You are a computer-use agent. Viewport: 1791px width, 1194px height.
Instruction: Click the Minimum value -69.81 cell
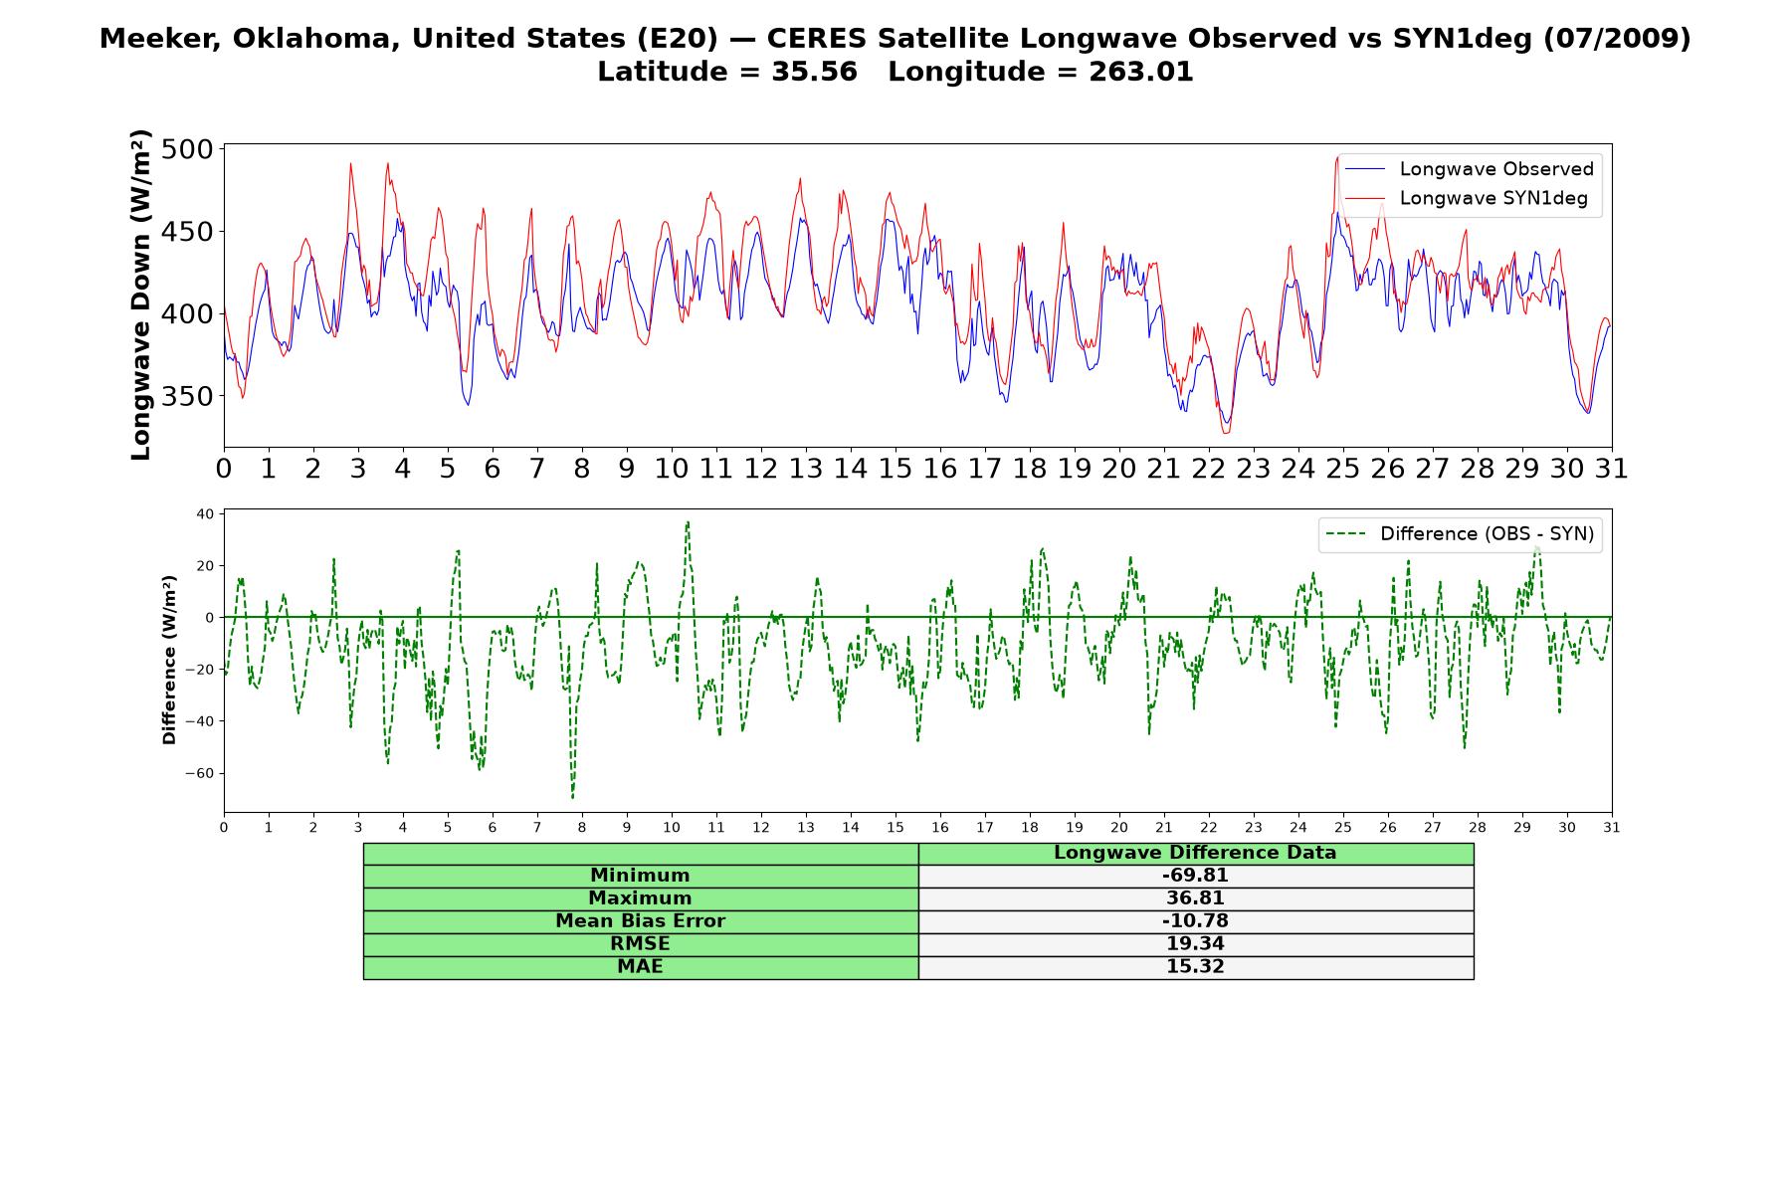pyautogui.click(x=1195, y=876)
